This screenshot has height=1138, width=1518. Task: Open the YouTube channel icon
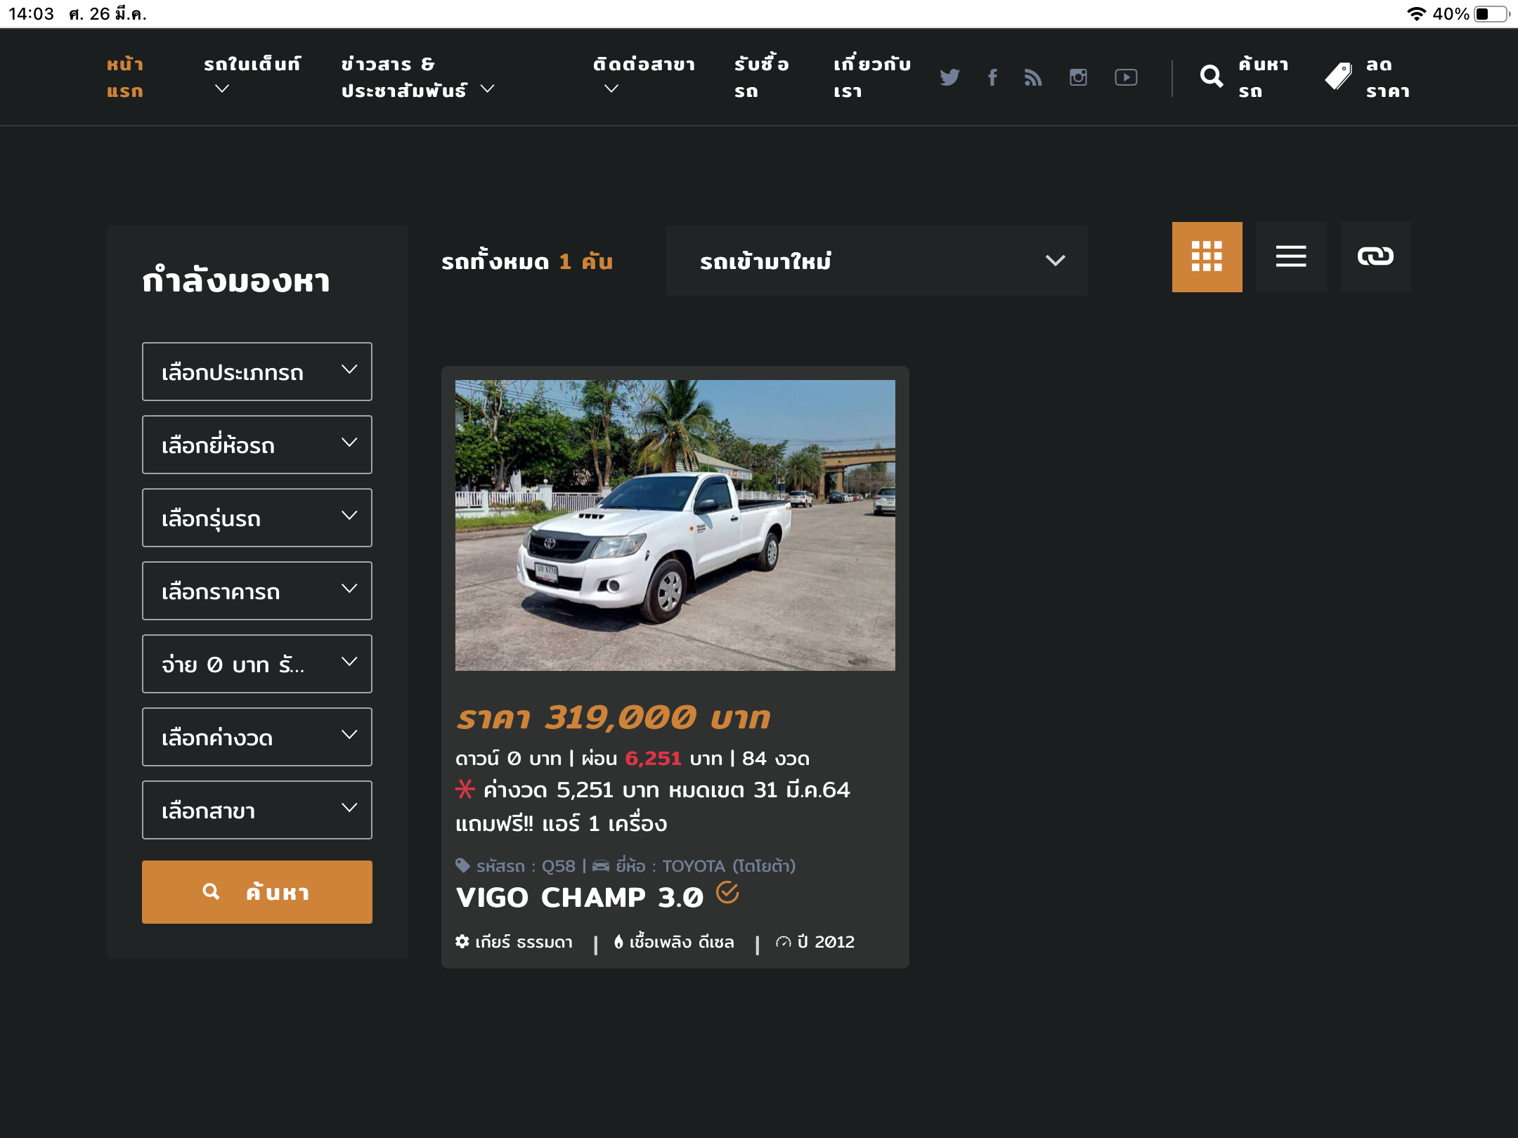[1126, 77]
